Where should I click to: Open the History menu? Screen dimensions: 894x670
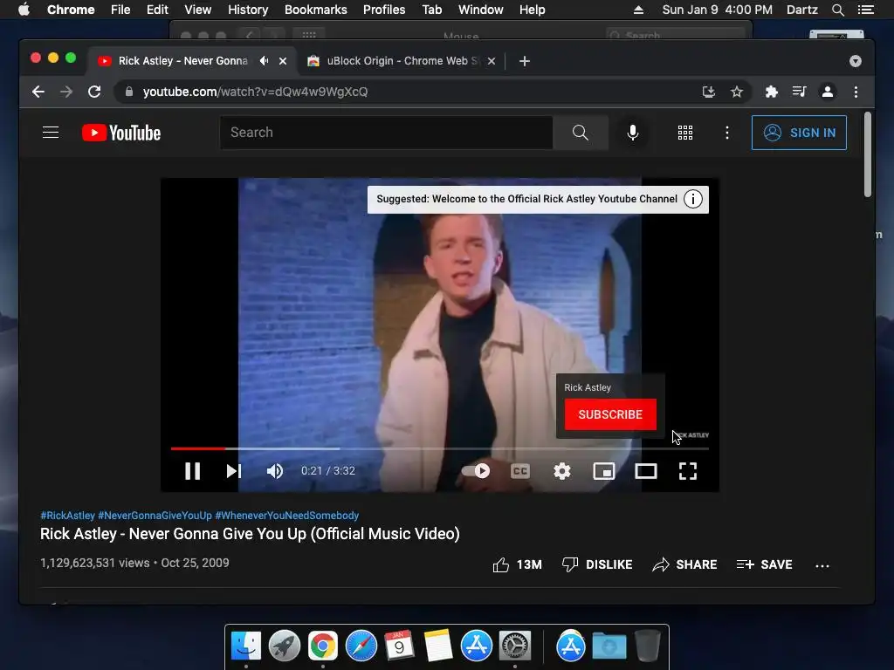(x=247, y=10)
